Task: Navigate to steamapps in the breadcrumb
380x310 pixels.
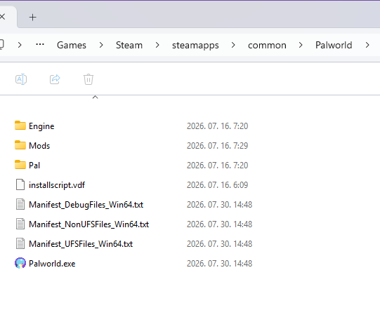Action: [195, 46]
